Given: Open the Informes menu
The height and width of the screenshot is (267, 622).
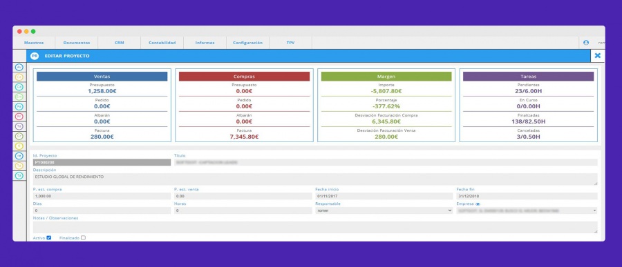Looking at the screenshot, I should click(205, 43).
